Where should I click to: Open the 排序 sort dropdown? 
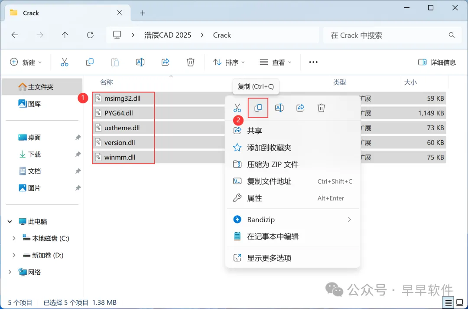pos(229,62)
